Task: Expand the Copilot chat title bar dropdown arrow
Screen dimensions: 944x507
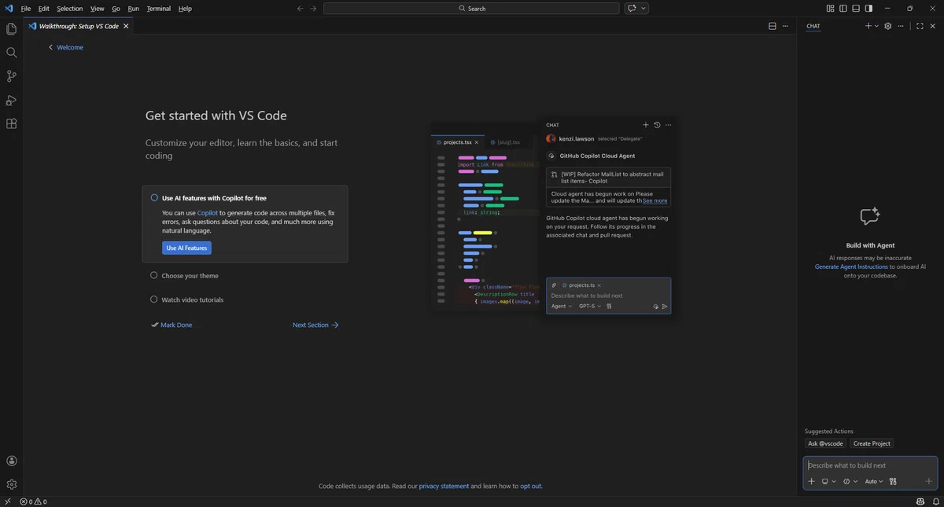Action: pyautogui.click(x=643, y=9)
